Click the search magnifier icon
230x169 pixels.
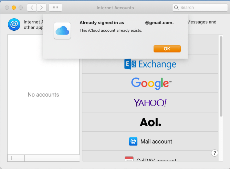pyautogui.click(x=176, y=8)
